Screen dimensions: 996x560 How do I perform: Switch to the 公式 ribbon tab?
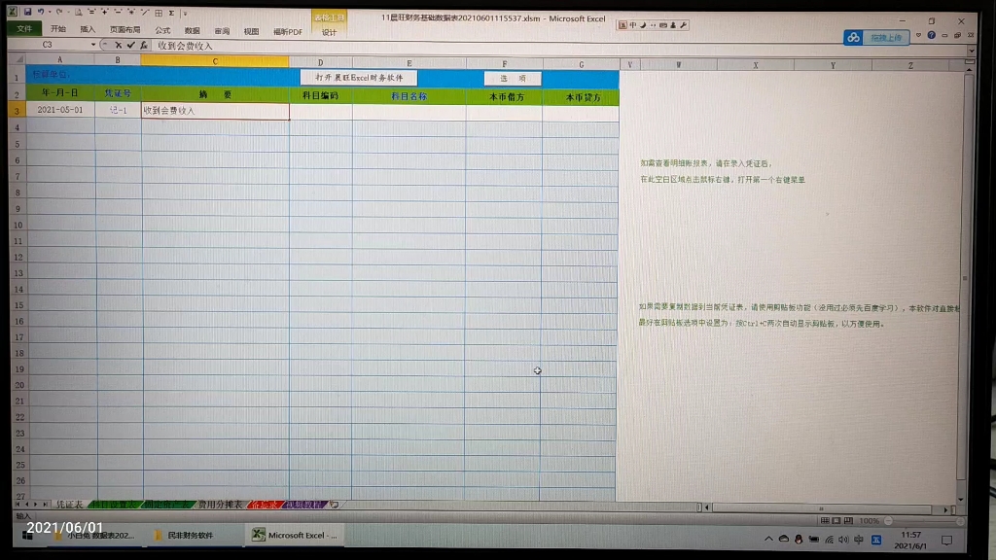(162, 28)
